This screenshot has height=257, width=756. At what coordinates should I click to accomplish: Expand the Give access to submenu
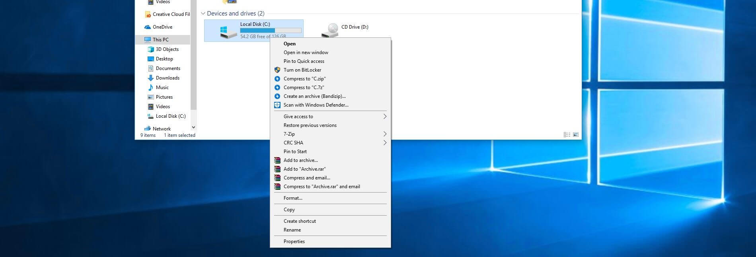(385, 117)
